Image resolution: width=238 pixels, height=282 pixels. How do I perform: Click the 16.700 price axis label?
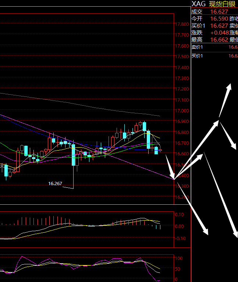(x=182, y=143)
